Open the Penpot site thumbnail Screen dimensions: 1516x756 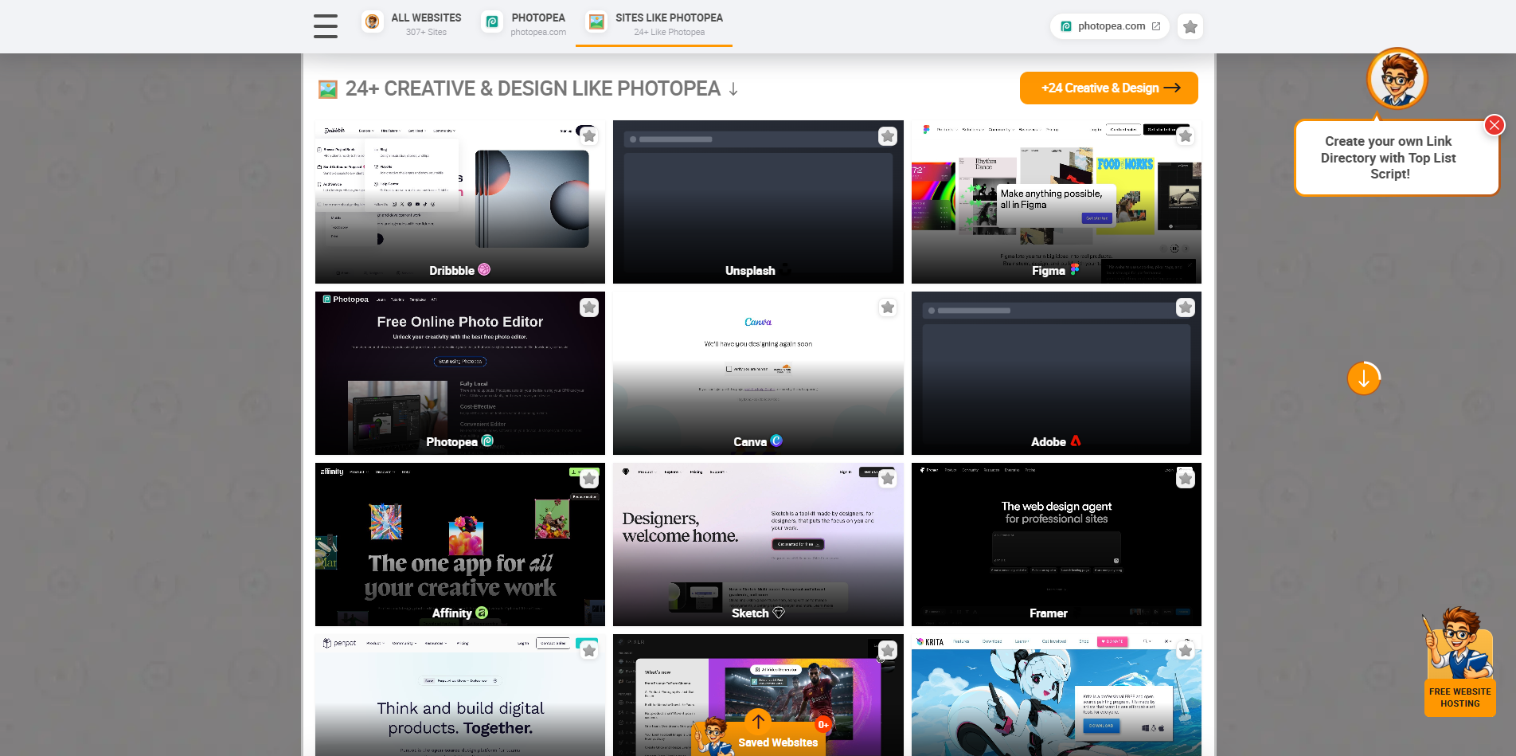pos(460,695)
